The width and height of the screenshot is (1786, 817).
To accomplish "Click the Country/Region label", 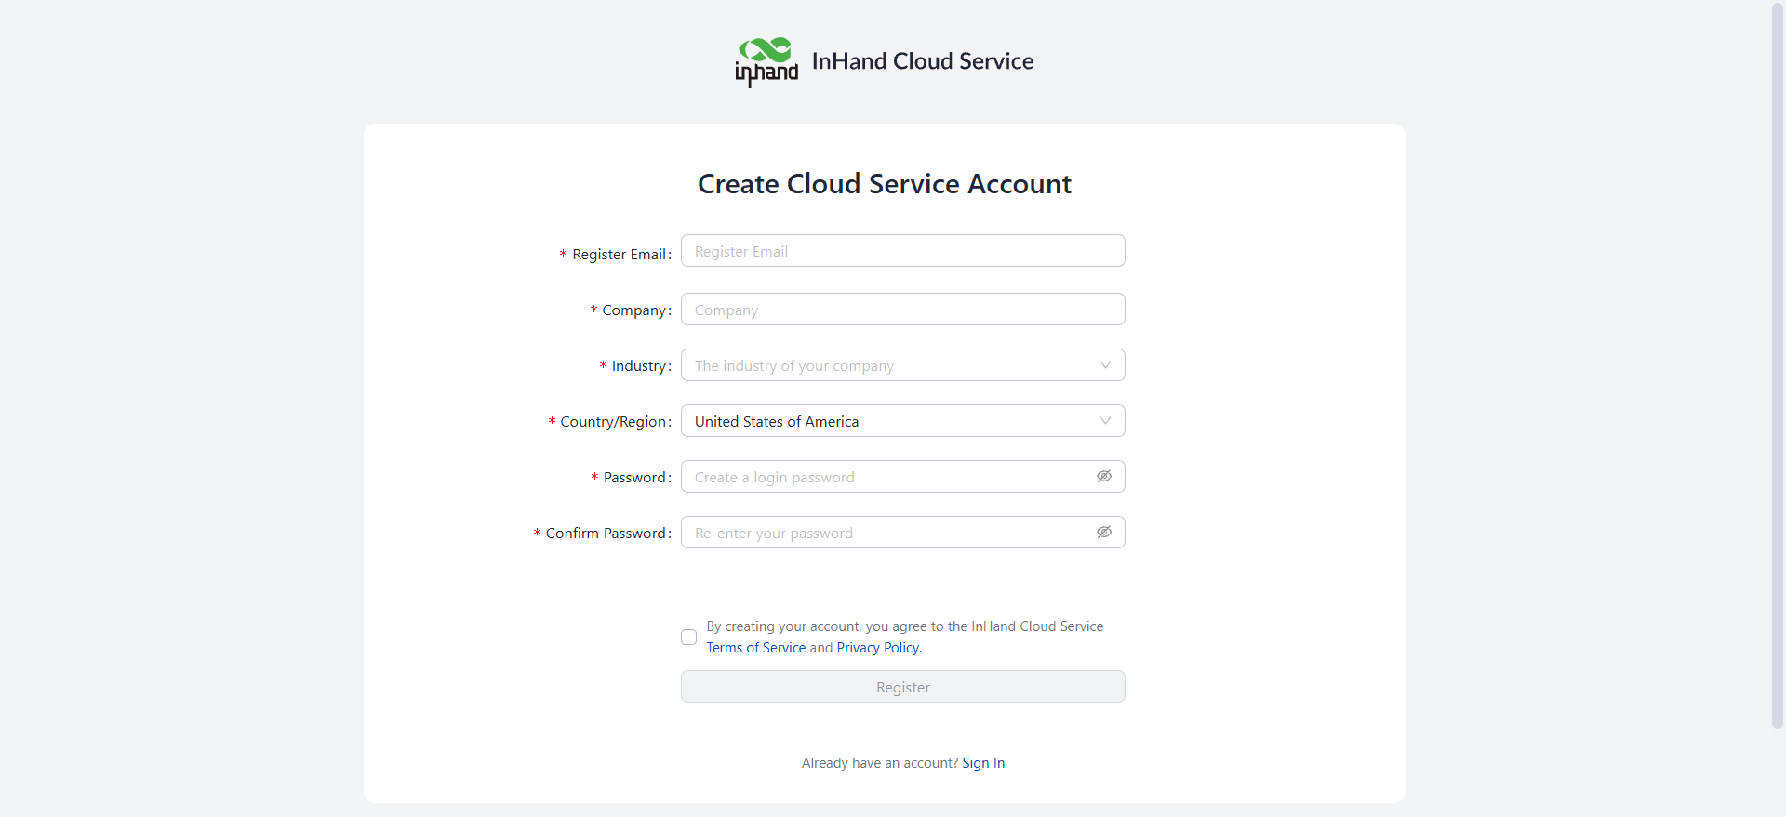I will pos(614,422).
